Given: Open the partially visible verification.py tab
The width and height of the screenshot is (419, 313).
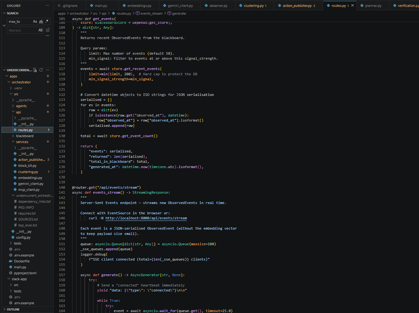Looking at the screenshot, I should coord(406,6).
